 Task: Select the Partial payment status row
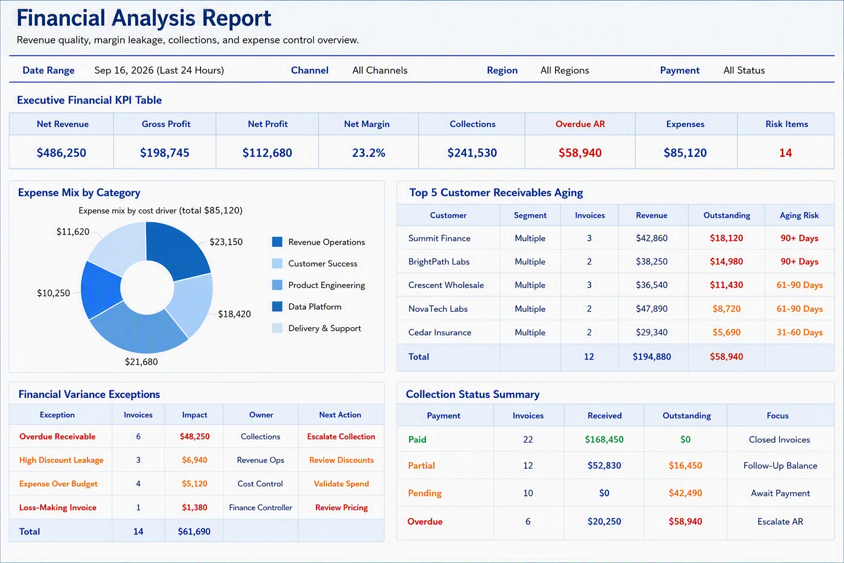coord(615,466)
